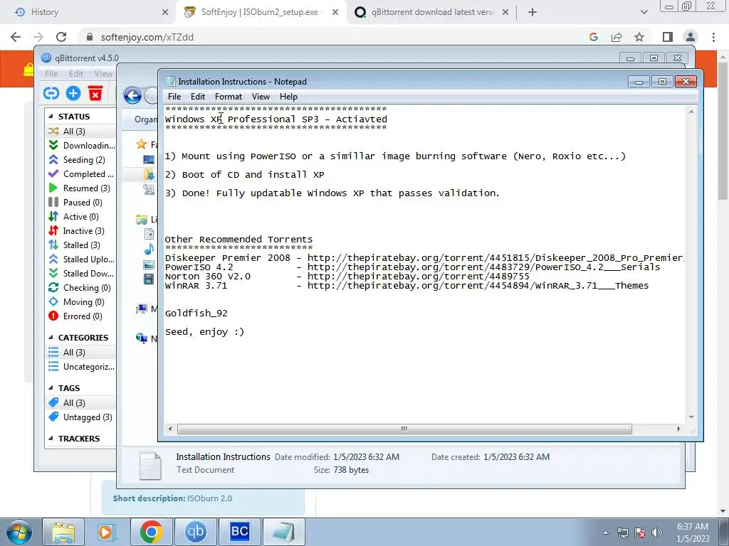Viewport: 729px width, 546px height.
Task: Click system tray volume speaker icon
Action: pos(656,532)
